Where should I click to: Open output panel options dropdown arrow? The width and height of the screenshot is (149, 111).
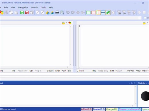point(129,83)
